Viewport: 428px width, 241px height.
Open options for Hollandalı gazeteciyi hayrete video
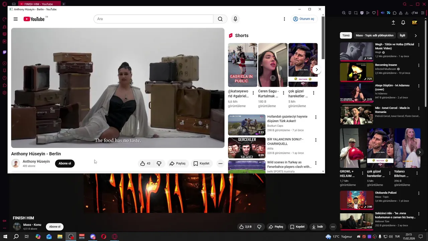coord(316,117)
